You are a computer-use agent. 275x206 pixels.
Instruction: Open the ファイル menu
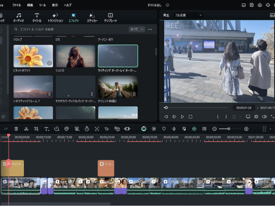coord(16,5)
